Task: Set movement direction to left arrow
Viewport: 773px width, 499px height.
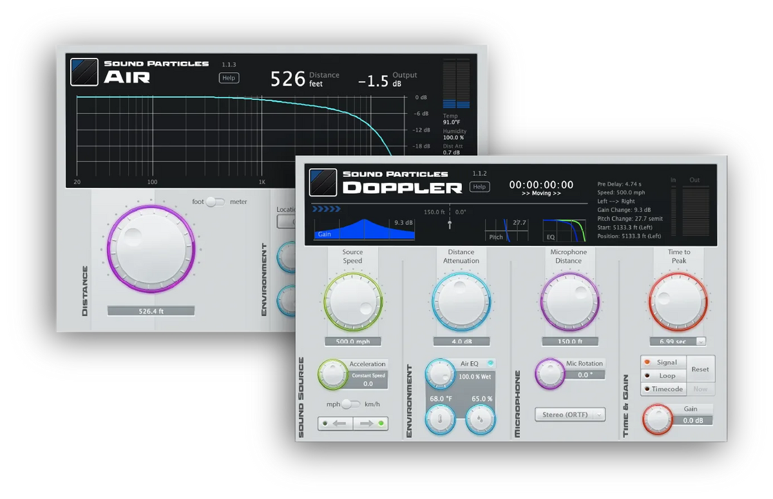Action: pyautogui.click(x=336, y=424)
